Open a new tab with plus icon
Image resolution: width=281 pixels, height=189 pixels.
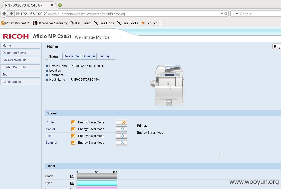(60, 5)
